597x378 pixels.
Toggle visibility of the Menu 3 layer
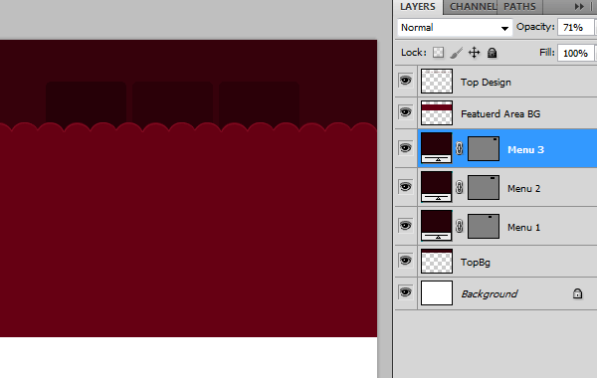406,147
